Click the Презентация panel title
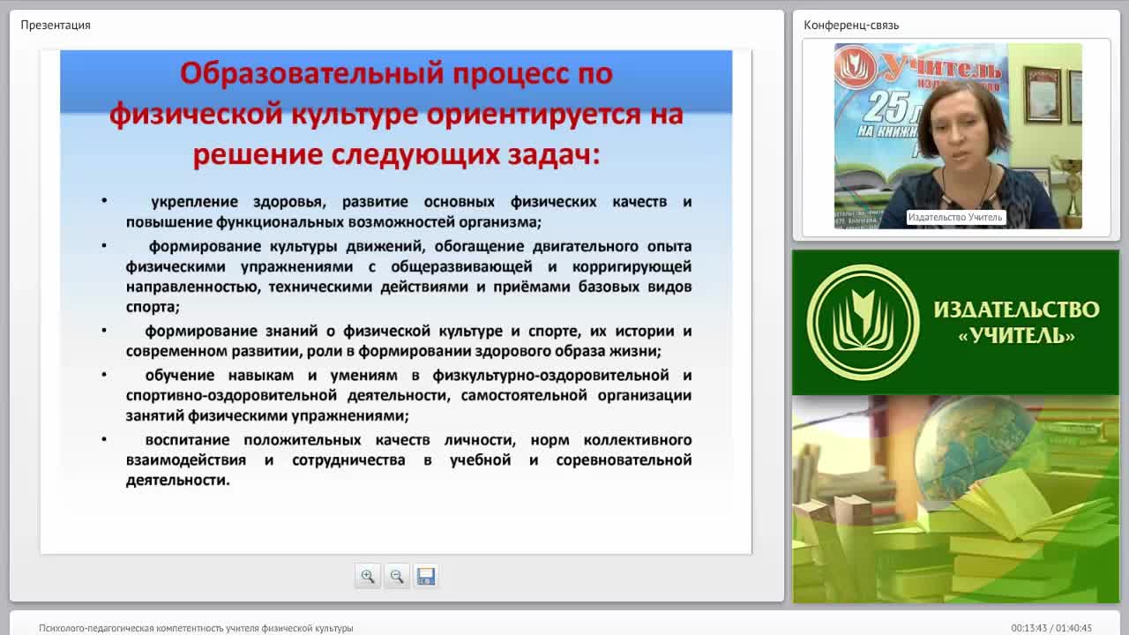The height and width of the screenshot is (635, 1129). [x=56, y=25]
